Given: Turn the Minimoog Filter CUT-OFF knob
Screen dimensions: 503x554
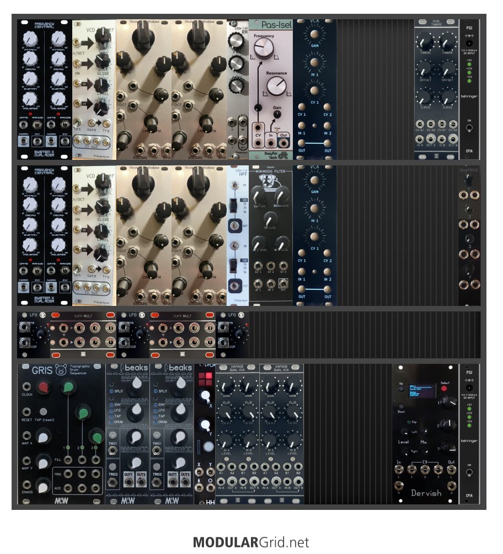Looking at the screenshot, I should [259, 195].
